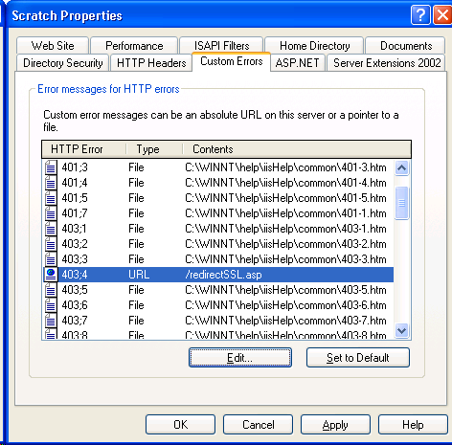Open the ASP.NET tab

(x=297, y=63)
